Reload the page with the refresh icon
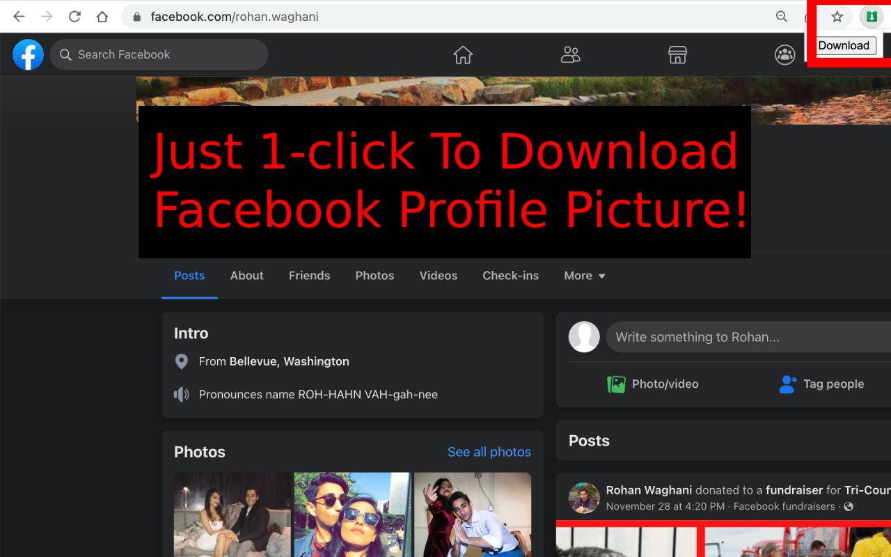Screen dimensions: 891x557 [74, 15]
